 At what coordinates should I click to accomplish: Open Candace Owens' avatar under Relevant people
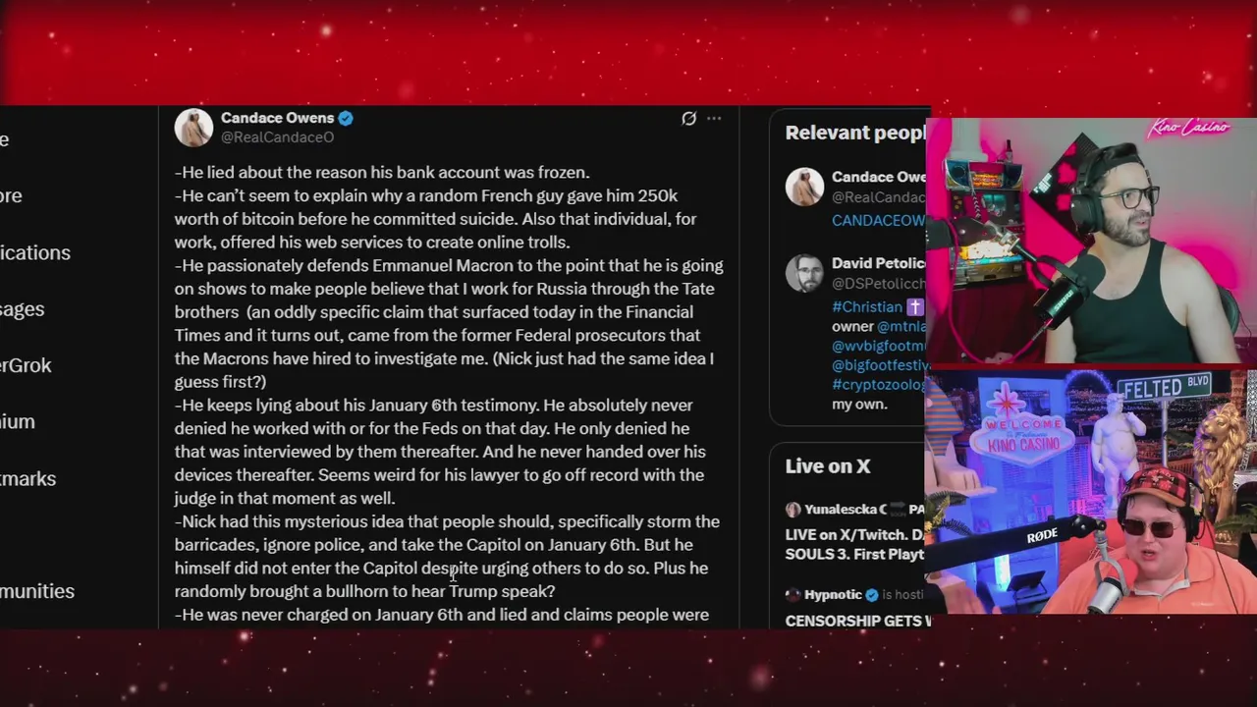click(804, 187)
